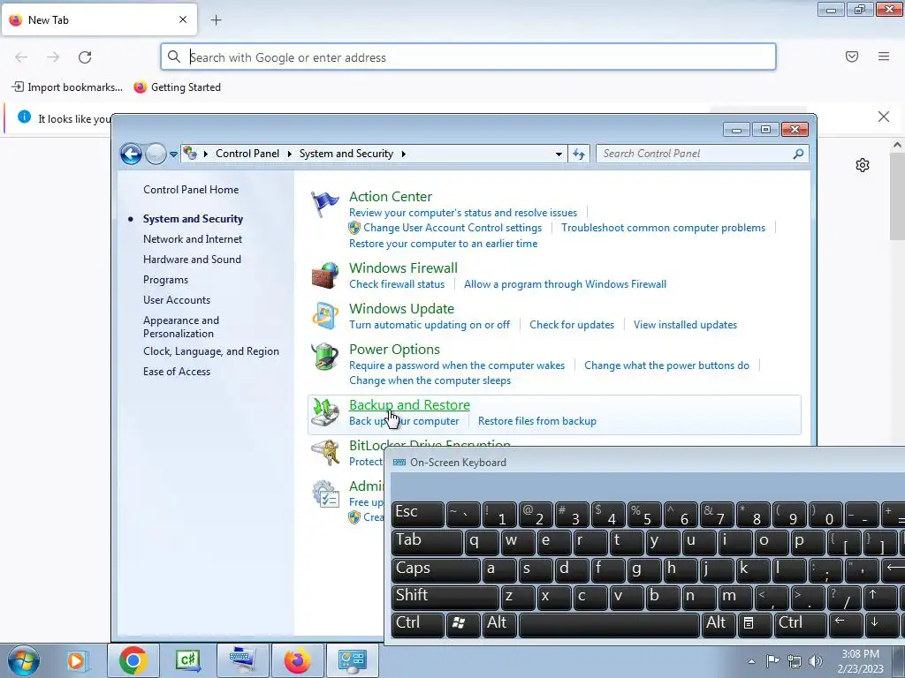Select Network and Internet category
Image resolution: width=905 pixels, height=678 pixels.
point(193,239)
